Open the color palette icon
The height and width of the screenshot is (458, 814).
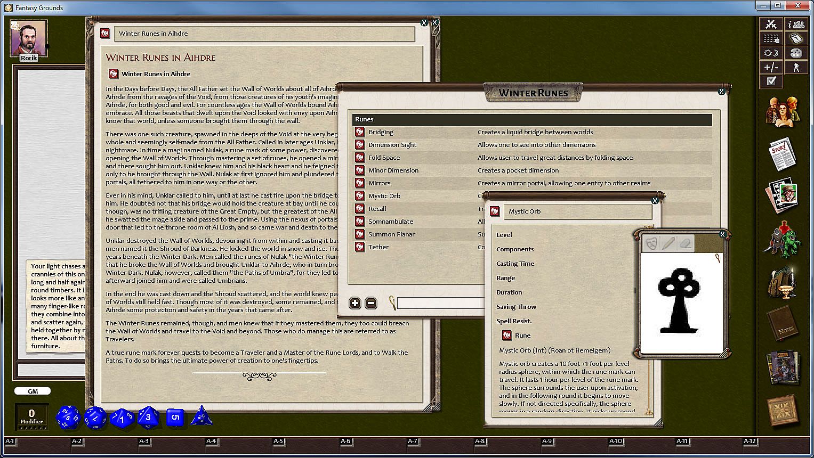pyautogui.click(x=796, y=53)
